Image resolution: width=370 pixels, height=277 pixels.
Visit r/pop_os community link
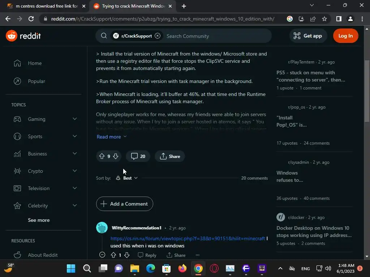point(296,107)
